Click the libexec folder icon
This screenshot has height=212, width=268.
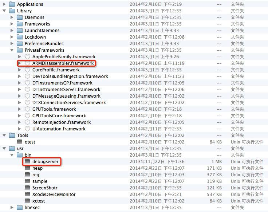point(20,207)
